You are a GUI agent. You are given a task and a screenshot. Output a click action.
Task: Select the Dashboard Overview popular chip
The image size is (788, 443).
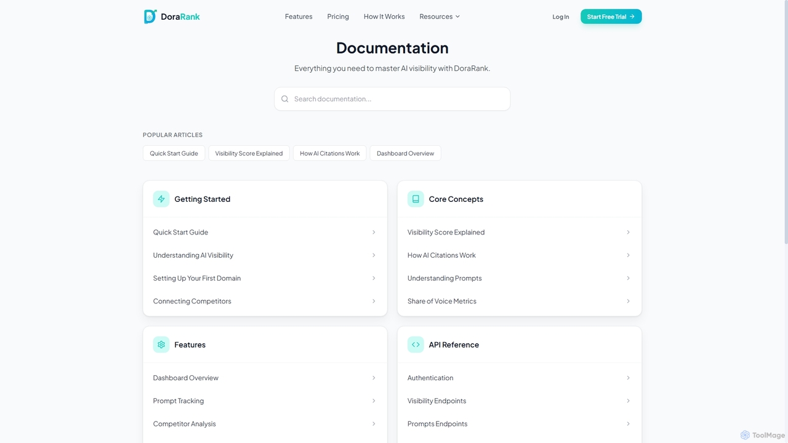pyautogui.click(x=405, y=153)
